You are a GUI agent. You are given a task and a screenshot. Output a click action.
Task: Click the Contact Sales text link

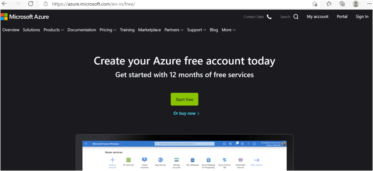[254, 17]
